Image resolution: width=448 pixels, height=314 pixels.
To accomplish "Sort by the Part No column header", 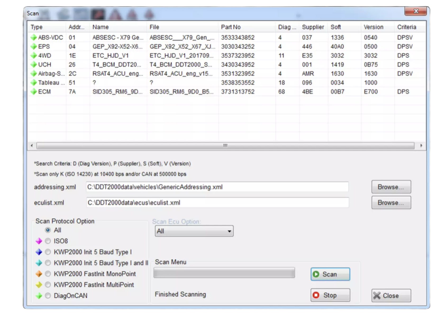I will [247, 27].
